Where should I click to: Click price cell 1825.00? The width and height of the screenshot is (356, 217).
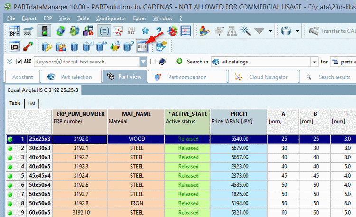(239, 194)
